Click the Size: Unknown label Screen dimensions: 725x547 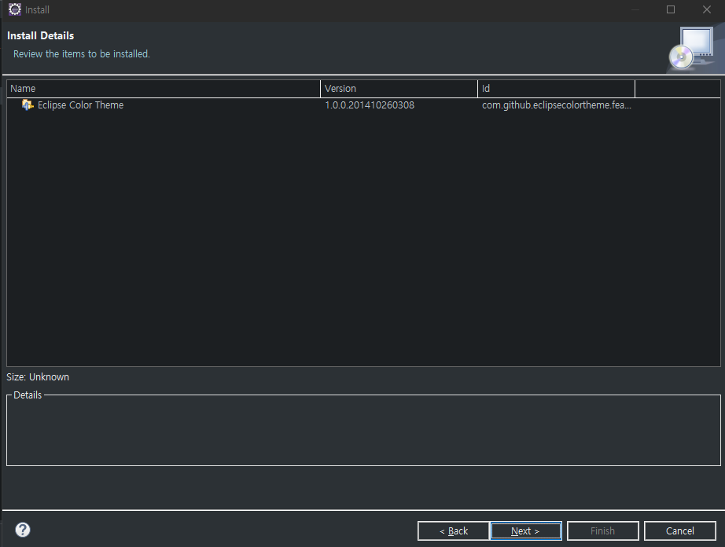[38, 377]
